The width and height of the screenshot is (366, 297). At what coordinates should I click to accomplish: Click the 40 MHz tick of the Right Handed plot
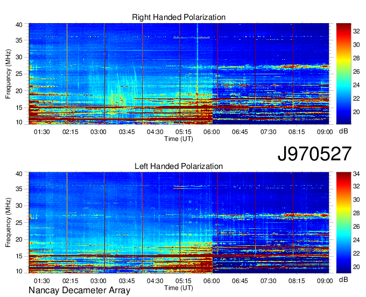point(19,25)
